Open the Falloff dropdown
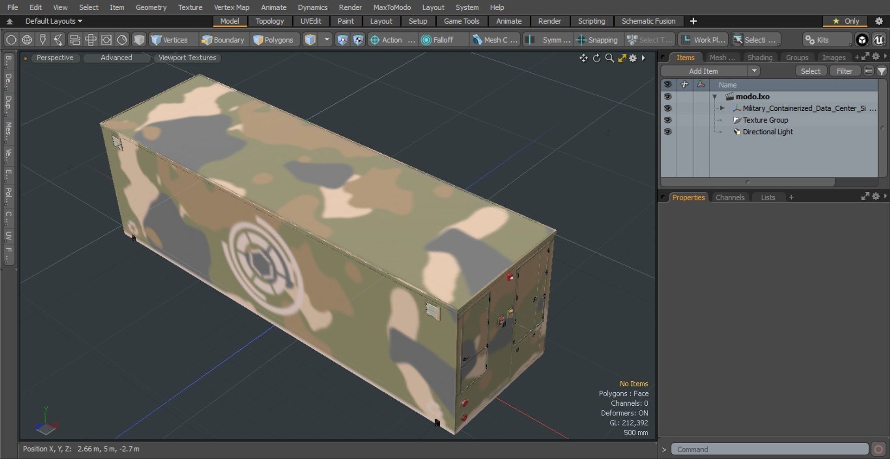Viewport: 890px width, 459px height. (x=443, y=40)
